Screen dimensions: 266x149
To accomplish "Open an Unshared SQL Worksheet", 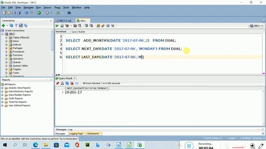I will [98, 26].
